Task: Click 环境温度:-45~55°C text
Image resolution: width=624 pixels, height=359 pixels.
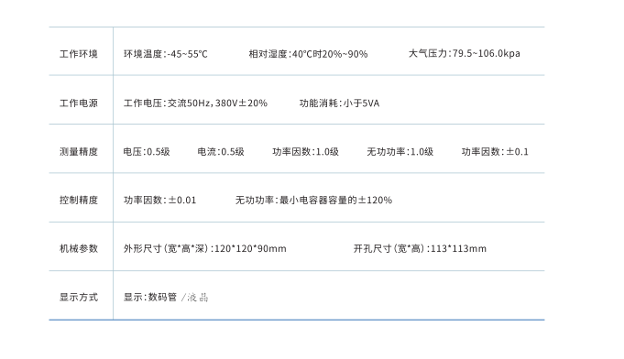Action: (166, 54)
